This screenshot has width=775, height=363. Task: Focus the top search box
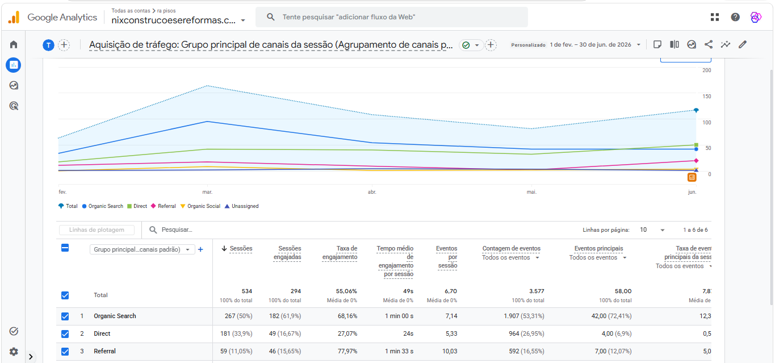(392, 17)
